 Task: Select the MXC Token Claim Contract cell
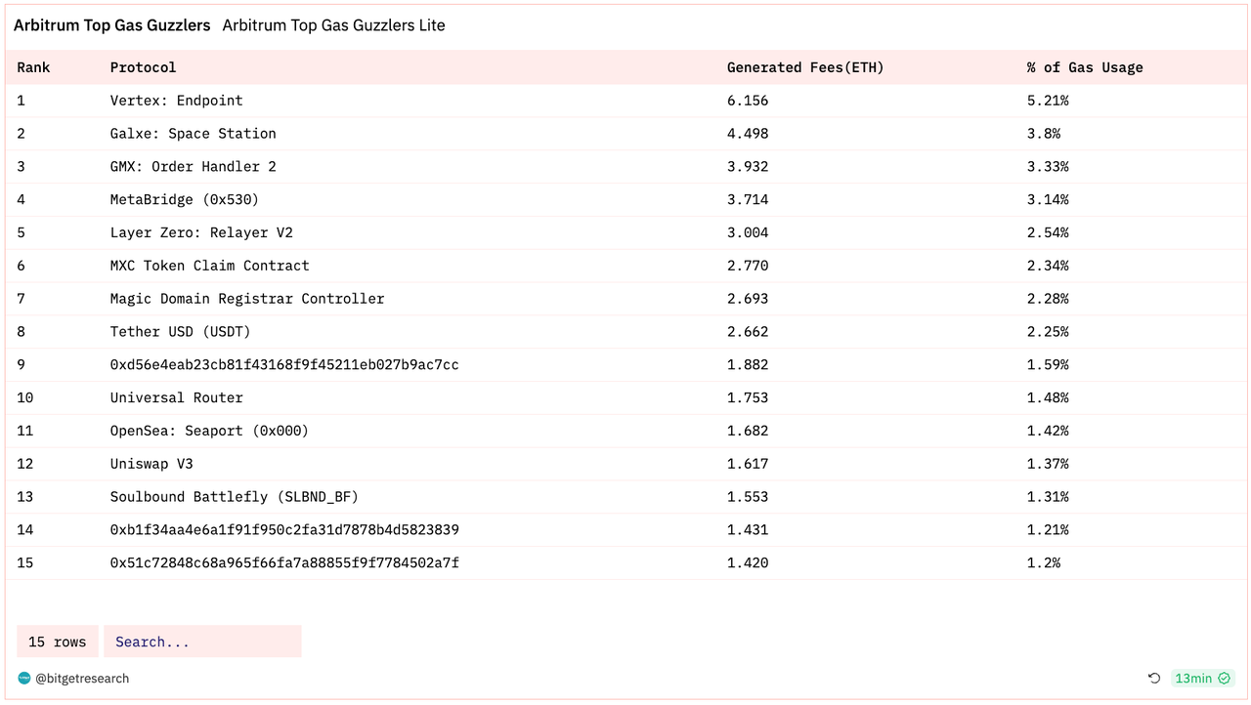tap(210, 266)
